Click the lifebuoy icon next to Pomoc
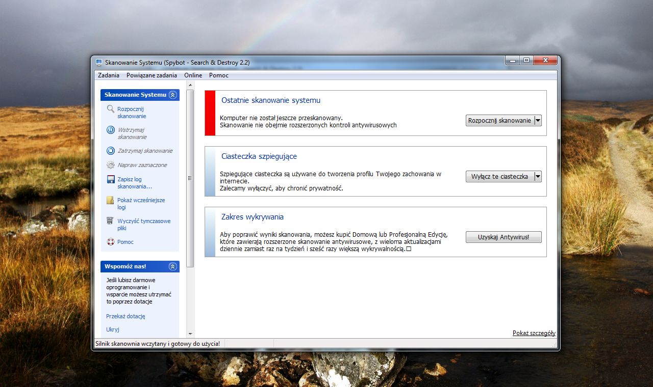The width and height of the screenshot is (653, 387). (x=111, y=242)
